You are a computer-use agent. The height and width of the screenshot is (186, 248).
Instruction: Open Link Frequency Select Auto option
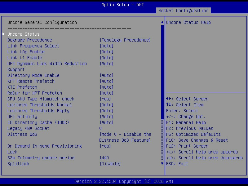106,46
